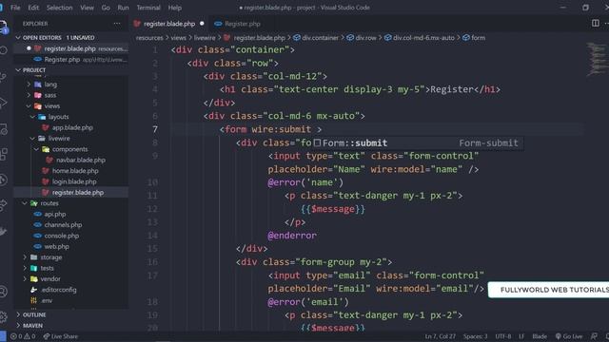Select register.blade.php in project tree
609x342 pixels.
coord(78,192)
